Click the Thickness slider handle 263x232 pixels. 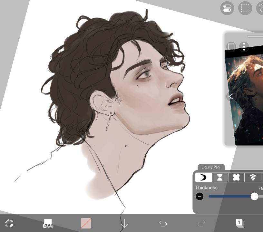254,196
